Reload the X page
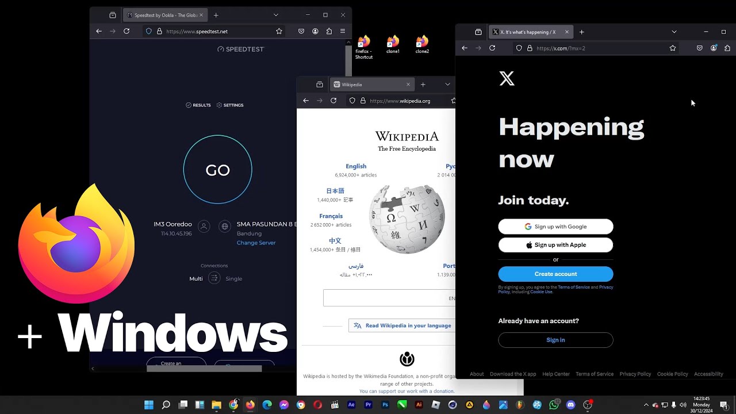The image size is (736, 414). 492,48
